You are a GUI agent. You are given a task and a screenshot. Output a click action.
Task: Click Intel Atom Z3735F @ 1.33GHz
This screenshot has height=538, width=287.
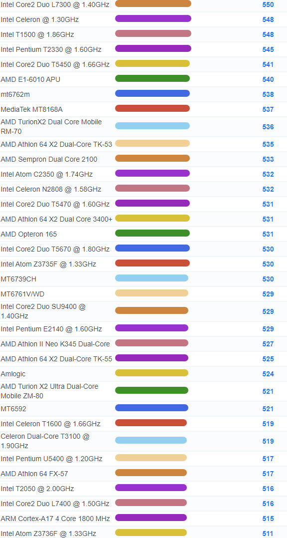pos(48,264)
